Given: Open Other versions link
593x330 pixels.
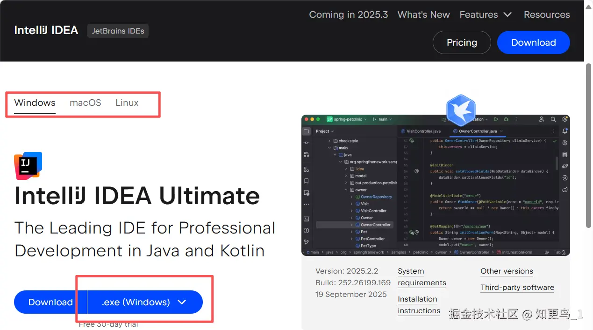Looking at the screenshot, I should click(x=507, y=271).
